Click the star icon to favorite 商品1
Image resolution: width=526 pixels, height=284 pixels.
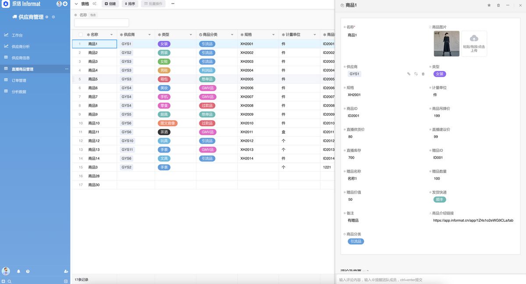tap(489, 4)
